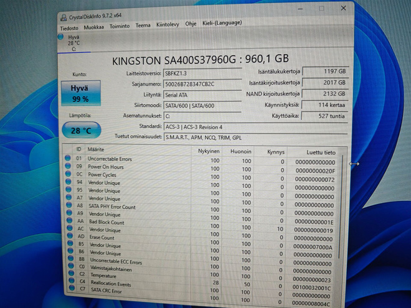Click the ACS-3 | ACS-3 Revision 4 field
This screenshot has width=411, height=308.
tap(255, 127)
